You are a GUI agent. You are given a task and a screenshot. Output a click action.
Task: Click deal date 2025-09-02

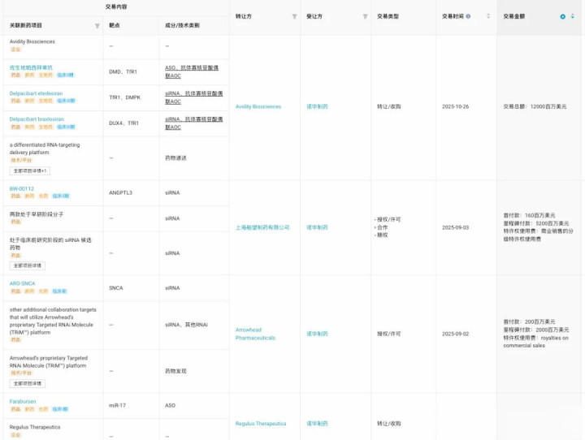click(x=455, y=334)
